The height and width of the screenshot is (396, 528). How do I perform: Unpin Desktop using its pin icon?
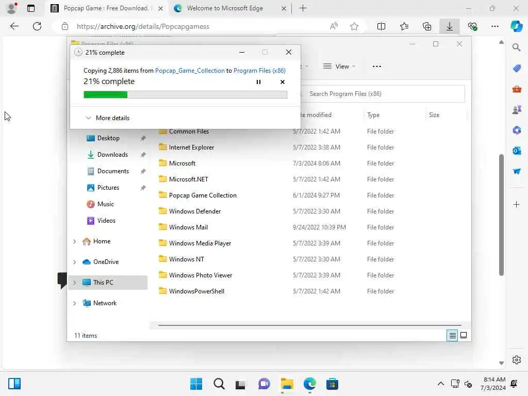point(143,138)
